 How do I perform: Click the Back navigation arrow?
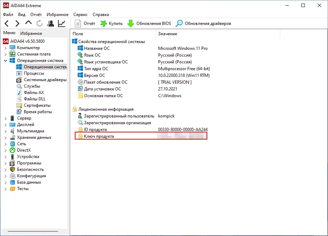click(6, 23)
